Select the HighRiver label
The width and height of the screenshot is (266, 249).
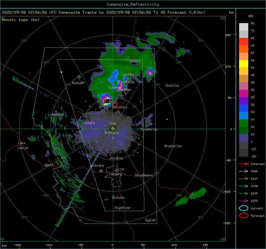[123, 208]
